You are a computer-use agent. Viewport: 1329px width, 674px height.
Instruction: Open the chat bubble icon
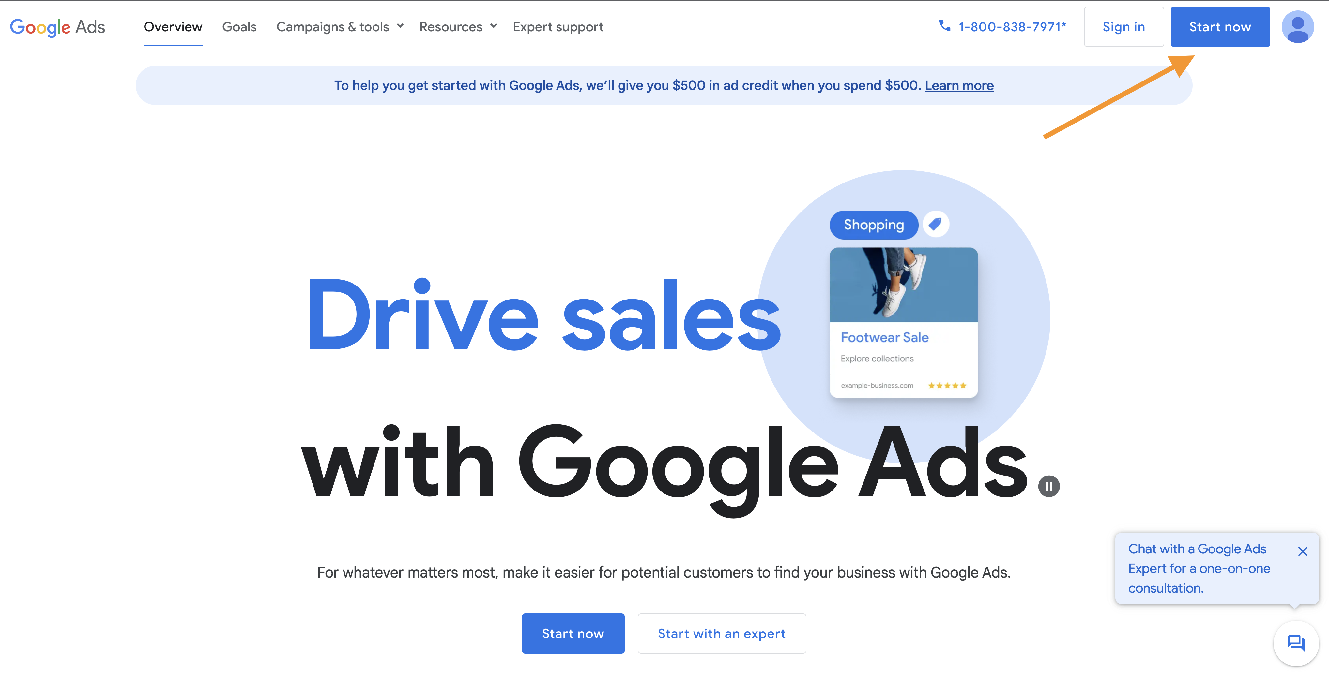coord(1296,643)
